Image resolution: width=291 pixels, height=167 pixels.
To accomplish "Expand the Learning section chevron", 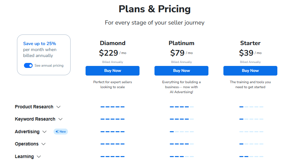I will 39,157.
